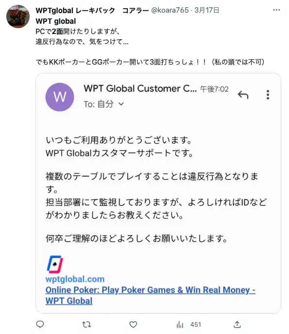Click the purple W sender avatar
Viewport: 289px width, 334px height.
coord(60,97)
